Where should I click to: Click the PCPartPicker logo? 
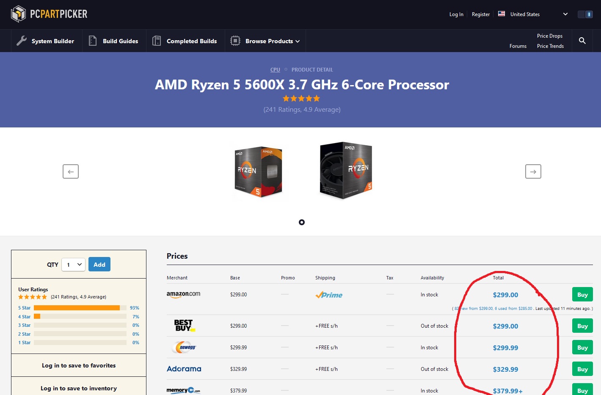click(x=49, y=14)
